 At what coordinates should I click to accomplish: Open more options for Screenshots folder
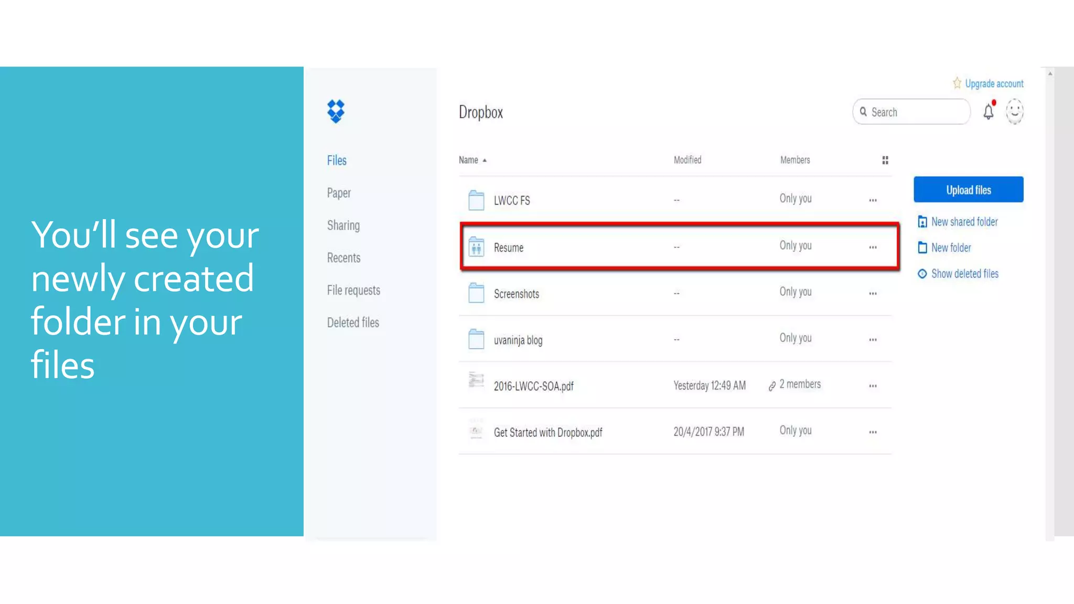[873, 294]
